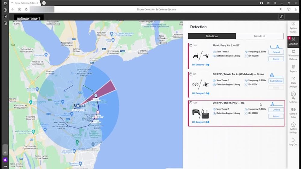Go to Data Analysis
This screenshot has height=169, width=301.
(x=293, y=82)
